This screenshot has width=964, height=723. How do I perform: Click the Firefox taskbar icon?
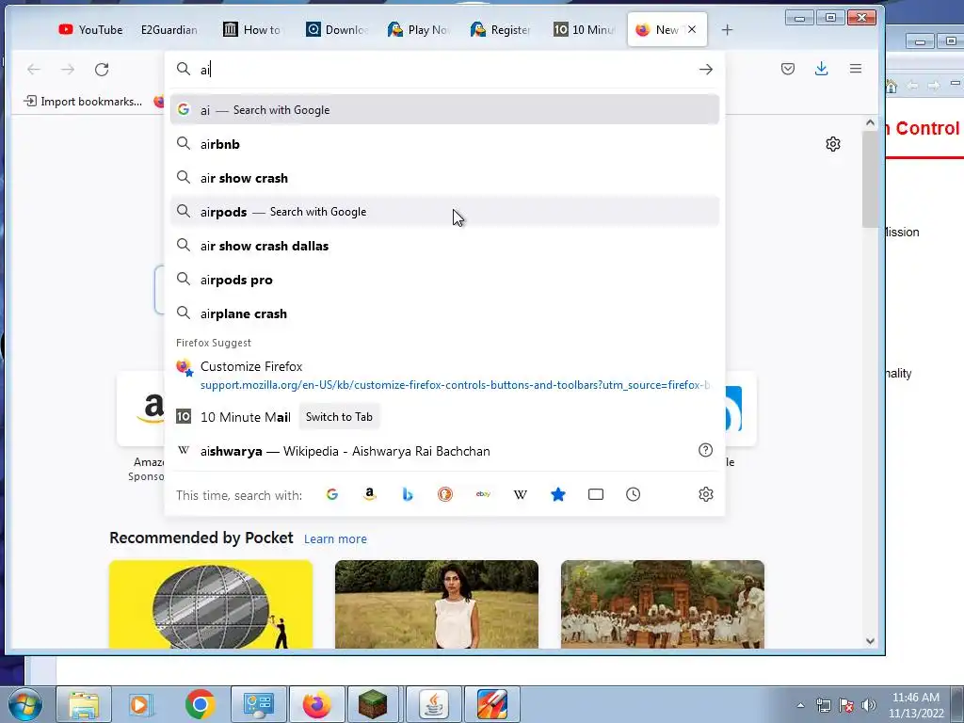(x=316, y=704)
